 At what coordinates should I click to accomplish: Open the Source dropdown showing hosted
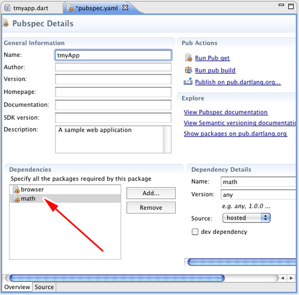click(246, 218)
